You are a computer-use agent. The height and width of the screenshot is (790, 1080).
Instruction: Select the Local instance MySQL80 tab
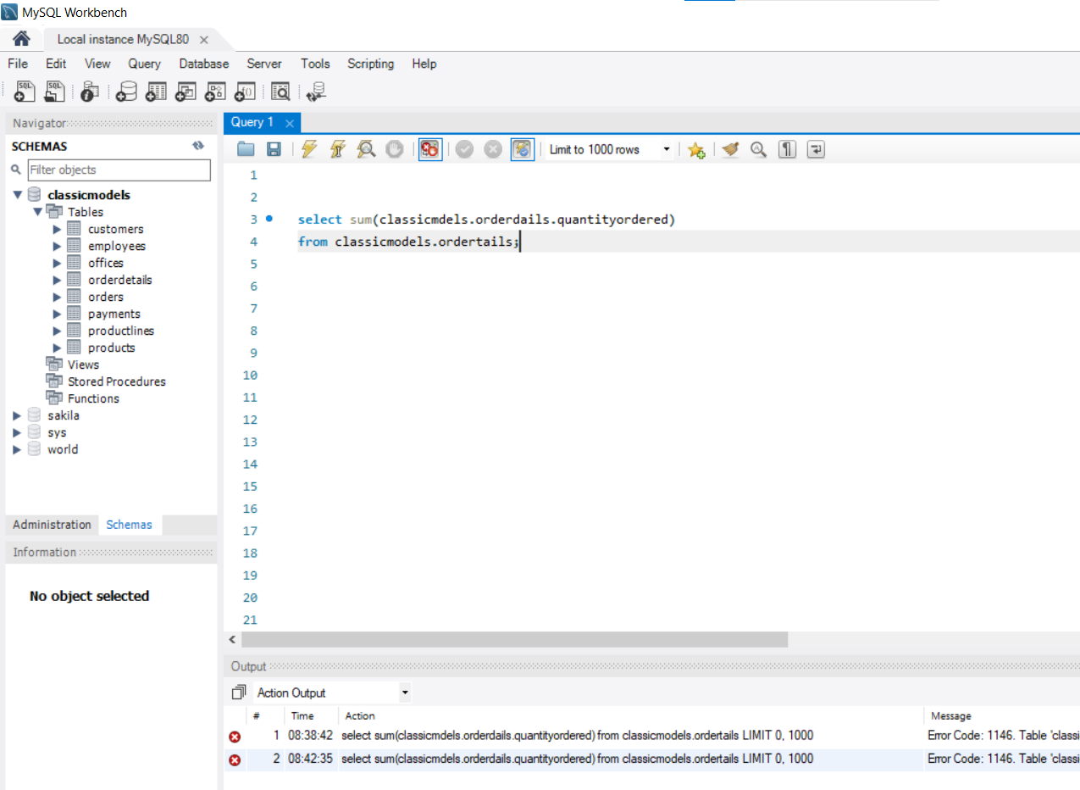[123, 40]
